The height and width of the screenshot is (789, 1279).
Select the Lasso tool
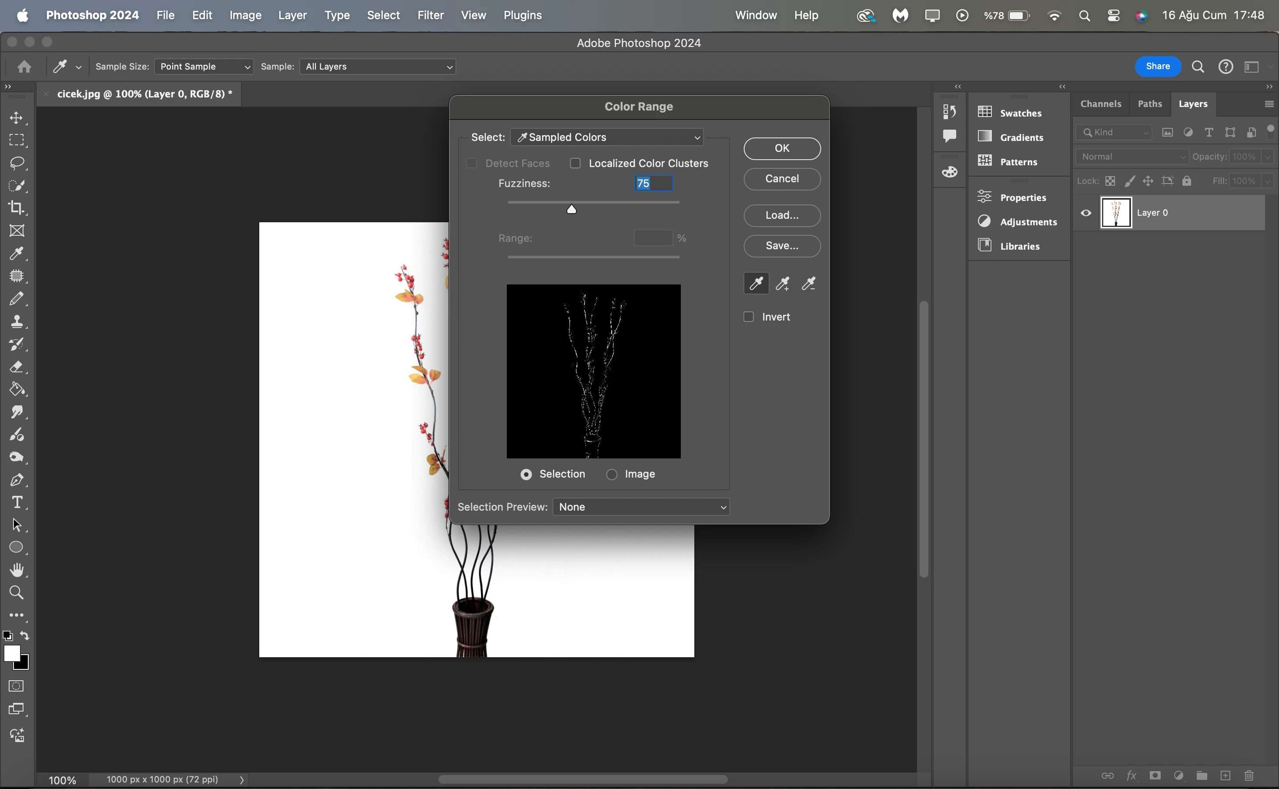point(17,163)
